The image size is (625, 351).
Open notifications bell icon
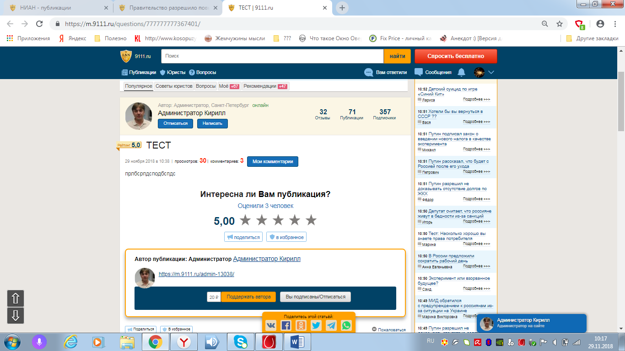tap(461, 72)
